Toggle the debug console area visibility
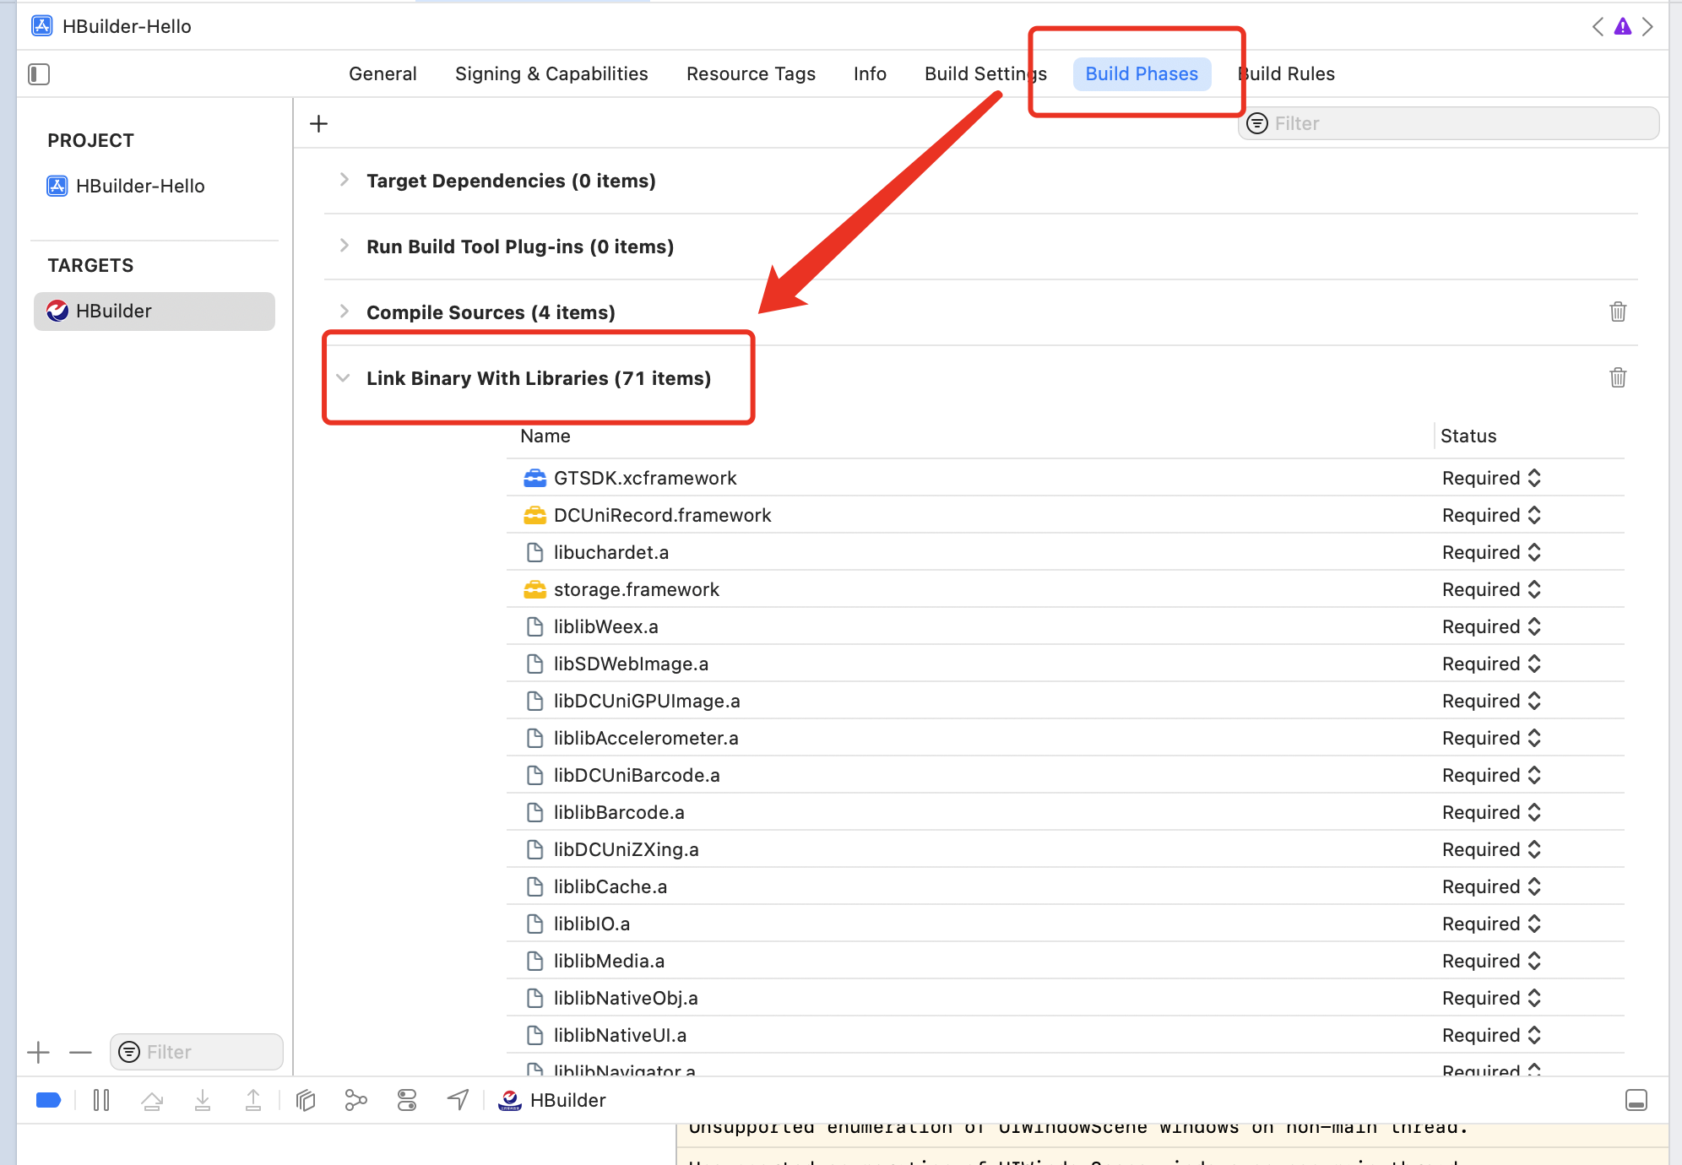1682x1165 pixels. (1636, 1100)
